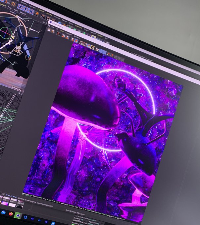Image resolution: width=200 pixels, height=225 pixels.
Task: Click the Grid Spacing label in viewport
Action: [x=18, y=89]
